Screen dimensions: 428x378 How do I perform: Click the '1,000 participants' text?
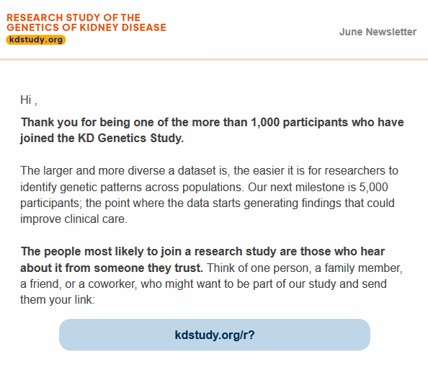click(x=300, y=122)
